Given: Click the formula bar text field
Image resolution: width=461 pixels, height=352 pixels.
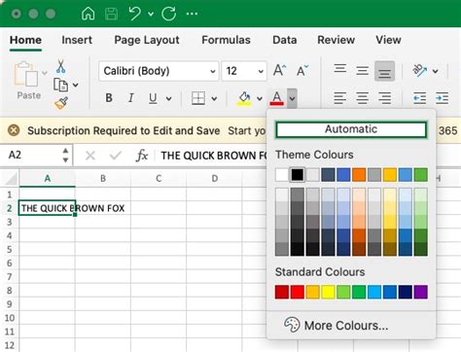Looking at the screenshot, I should (212, 156).
